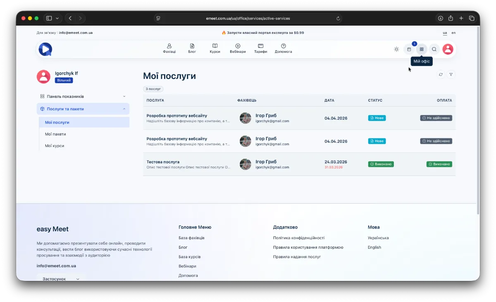496x302 pixels.
Task: Go to the Вебінари navigation item
Action: [238, 49]
